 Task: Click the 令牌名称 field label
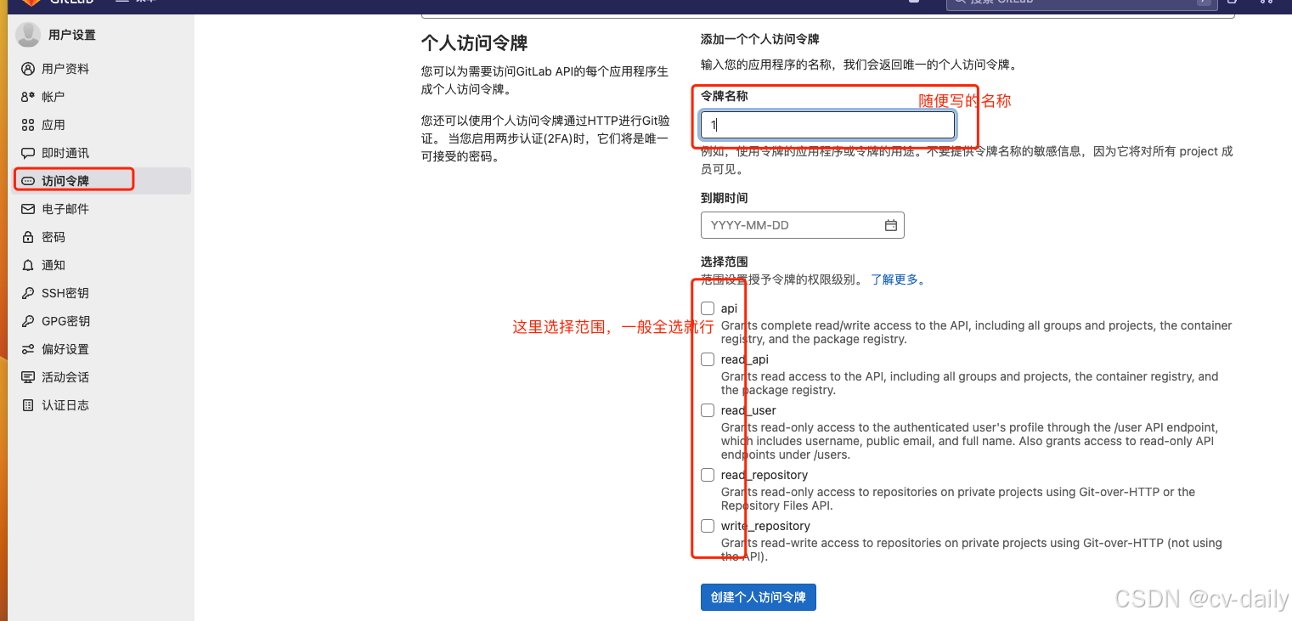coord(725,96)
